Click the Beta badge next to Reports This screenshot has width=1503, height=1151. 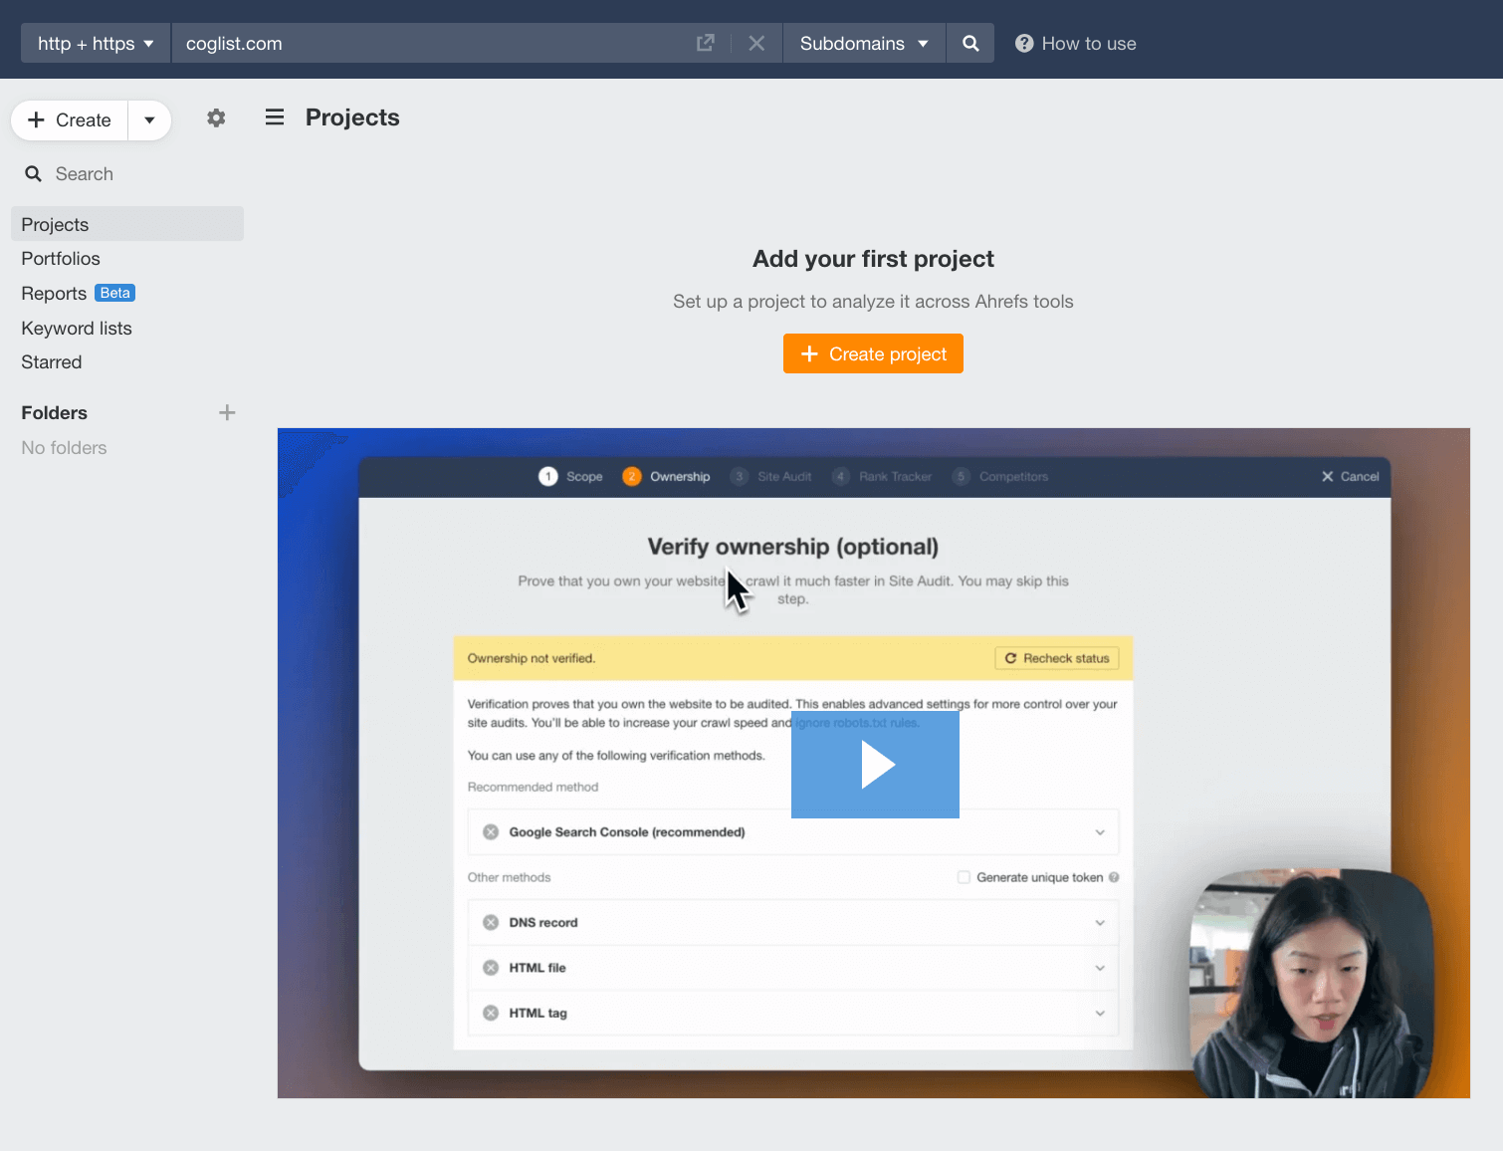pos(114,293)
